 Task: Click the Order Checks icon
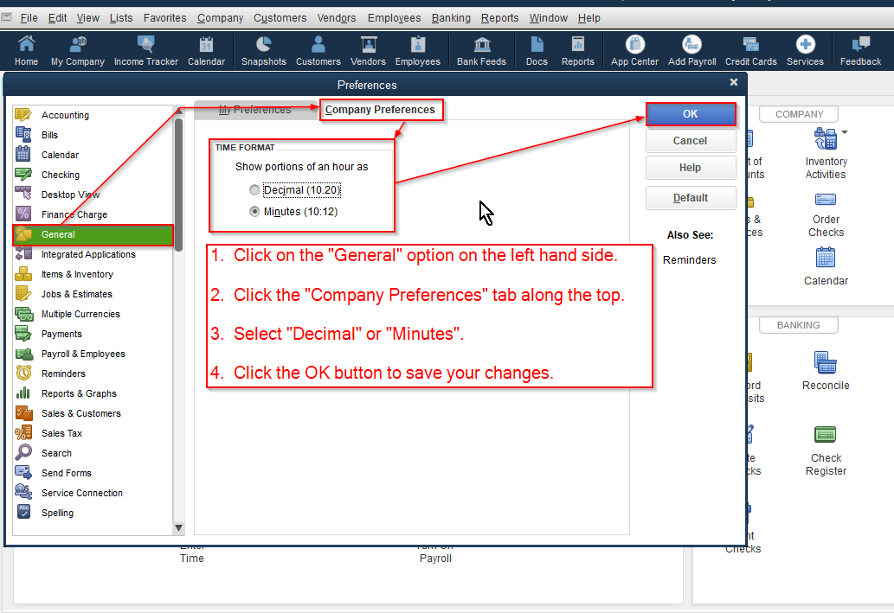pos(825,211)
